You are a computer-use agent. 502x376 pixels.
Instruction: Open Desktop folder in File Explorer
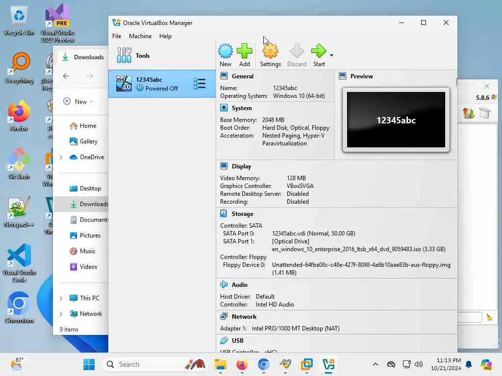tap(85, 188)
